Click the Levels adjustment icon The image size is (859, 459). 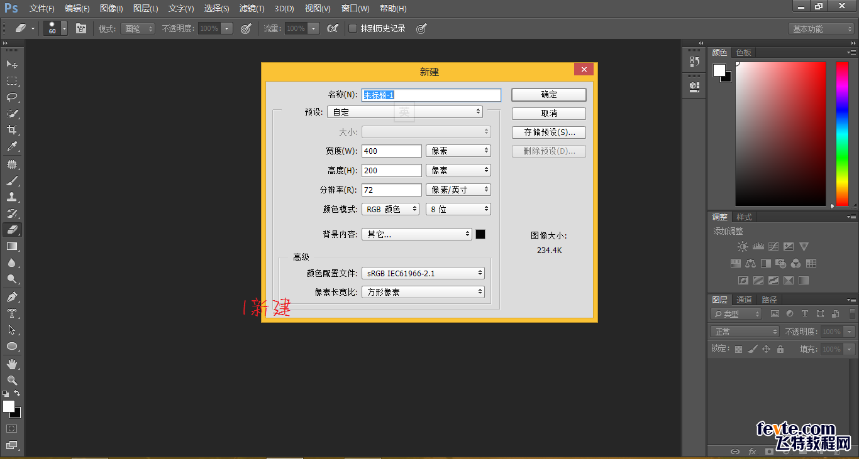point(758,247)
